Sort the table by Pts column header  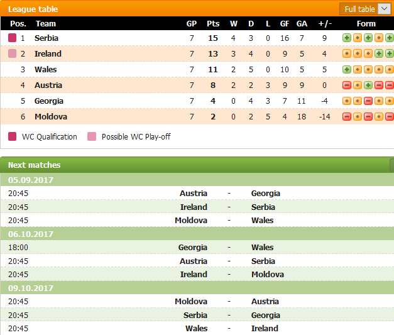pos(213,24)
